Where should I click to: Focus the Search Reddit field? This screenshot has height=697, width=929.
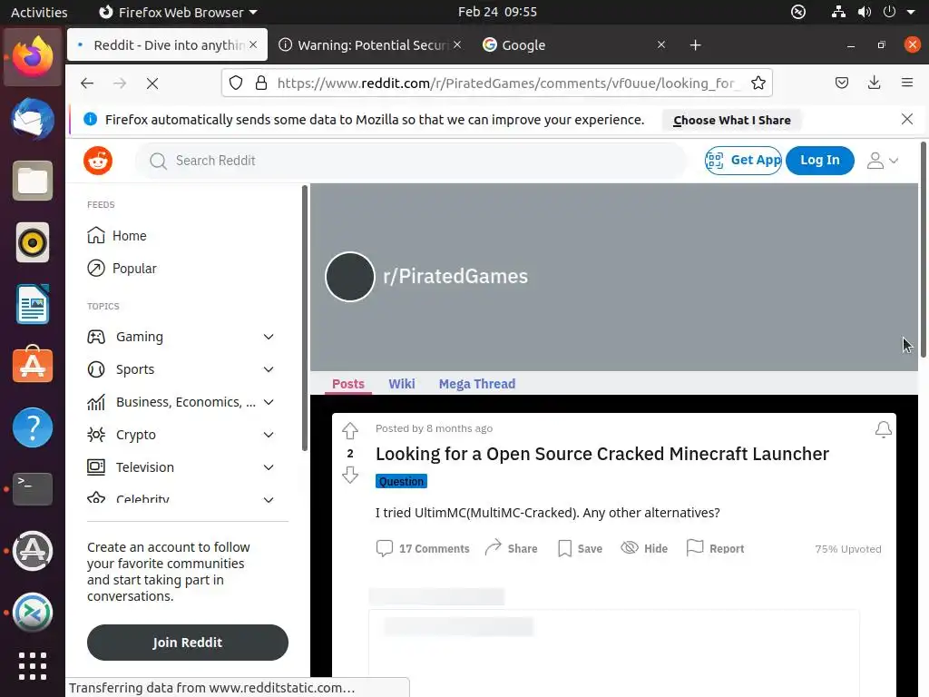[410, 161]
